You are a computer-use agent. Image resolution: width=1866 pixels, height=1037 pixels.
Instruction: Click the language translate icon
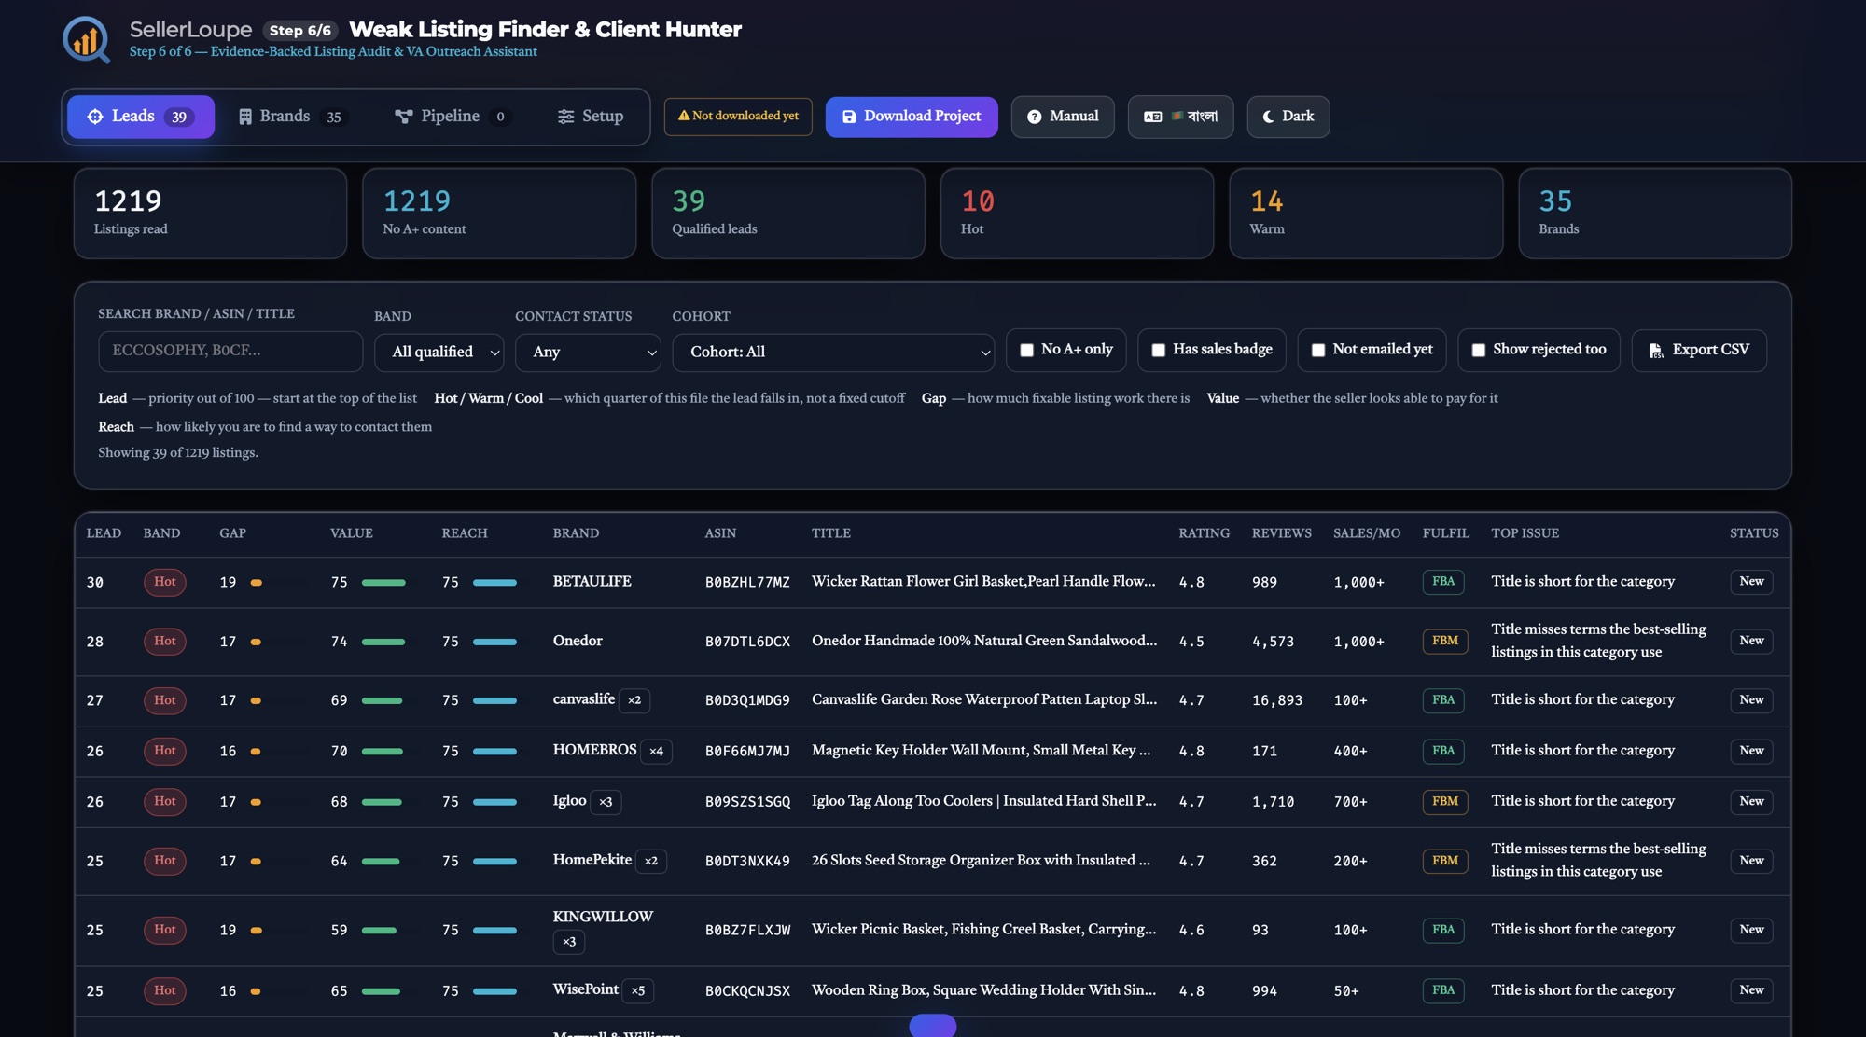[1153, 117]
